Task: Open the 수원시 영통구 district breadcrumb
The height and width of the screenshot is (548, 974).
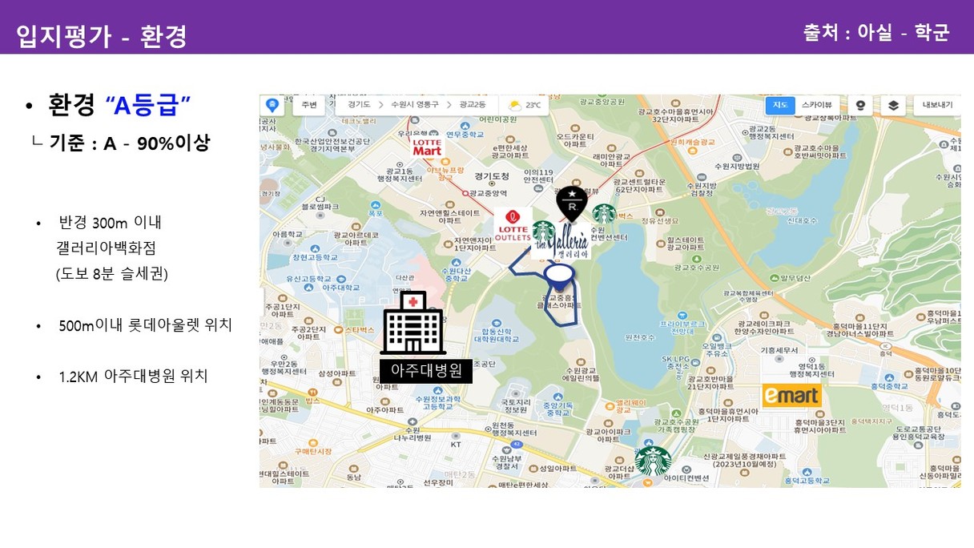Action: (x=414, y=105)
